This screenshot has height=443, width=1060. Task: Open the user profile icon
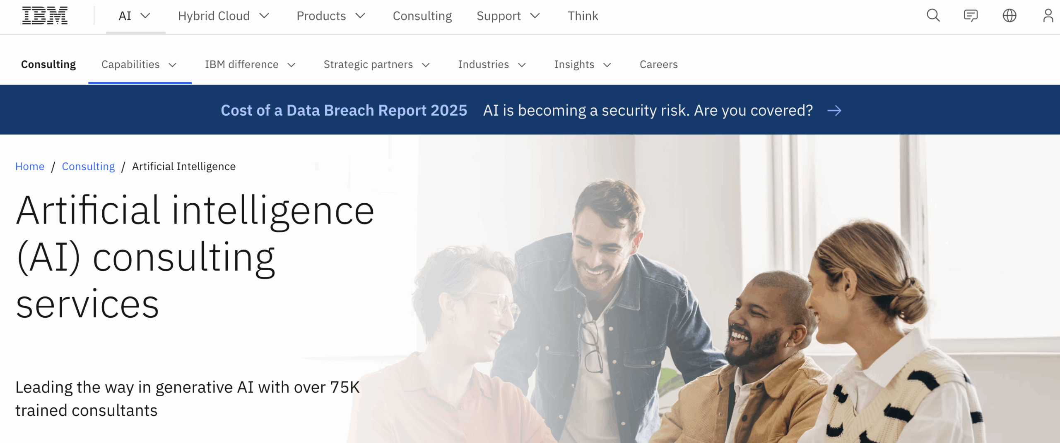coord(1048,16)
